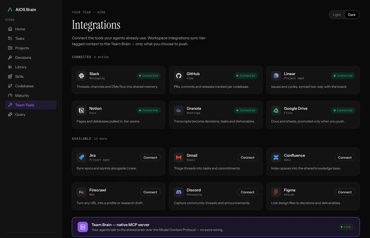Go to the Tasks view
The height and width of the screenshot is (238, 370).
coord(31,38)
